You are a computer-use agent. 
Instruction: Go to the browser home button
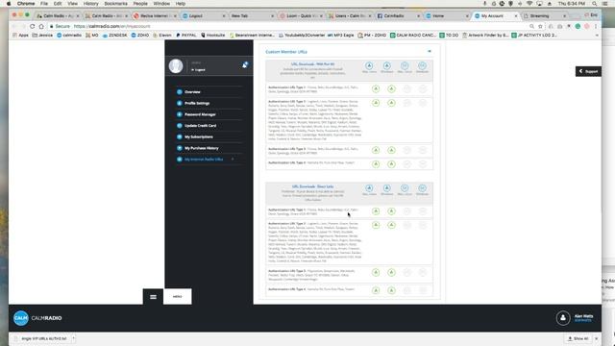click(x=41, y=26)
